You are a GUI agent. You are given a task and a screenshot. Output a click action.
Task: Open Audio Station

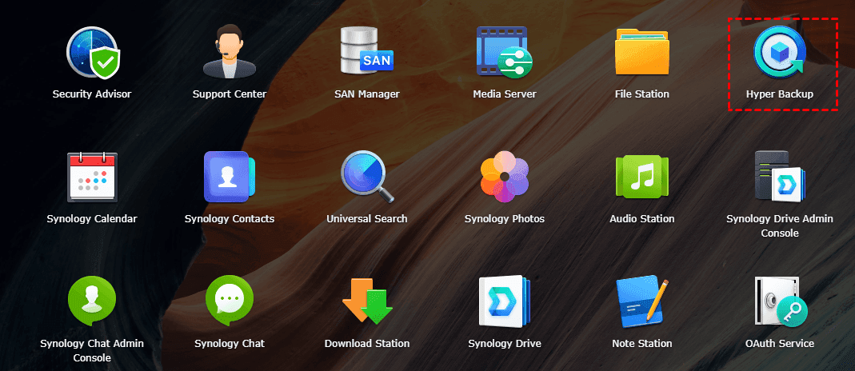click(641, 177)
